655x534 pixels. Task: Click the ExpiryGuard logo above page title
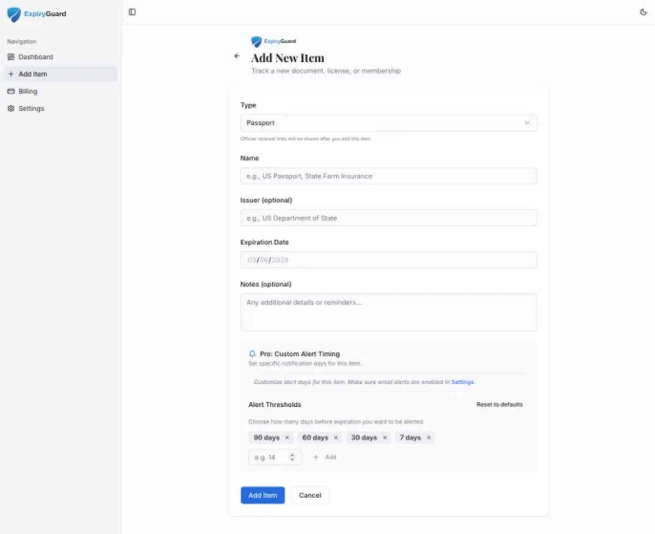pyautogui.click(x=273, y=41)
